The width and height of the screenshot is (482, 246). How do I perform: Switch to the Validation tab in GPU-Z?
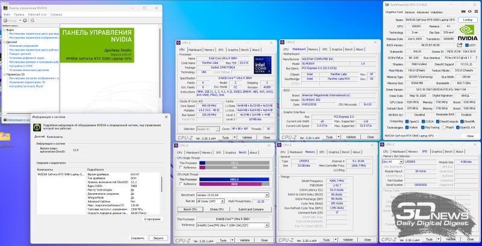[437, 12]
